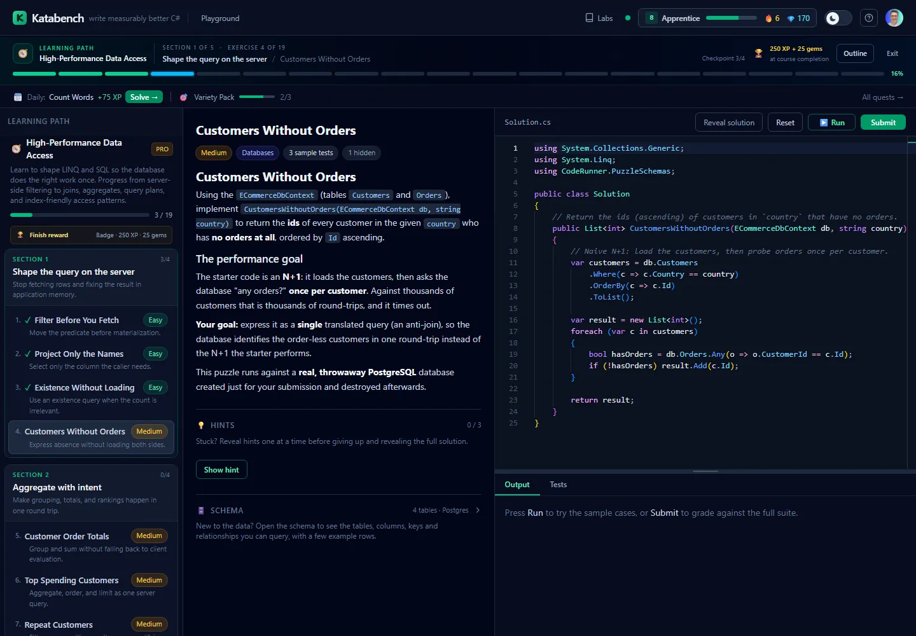Click the Variety Pack quest icon
The width and height of the screenshot is (916, 636).
(x=184, y=97)
